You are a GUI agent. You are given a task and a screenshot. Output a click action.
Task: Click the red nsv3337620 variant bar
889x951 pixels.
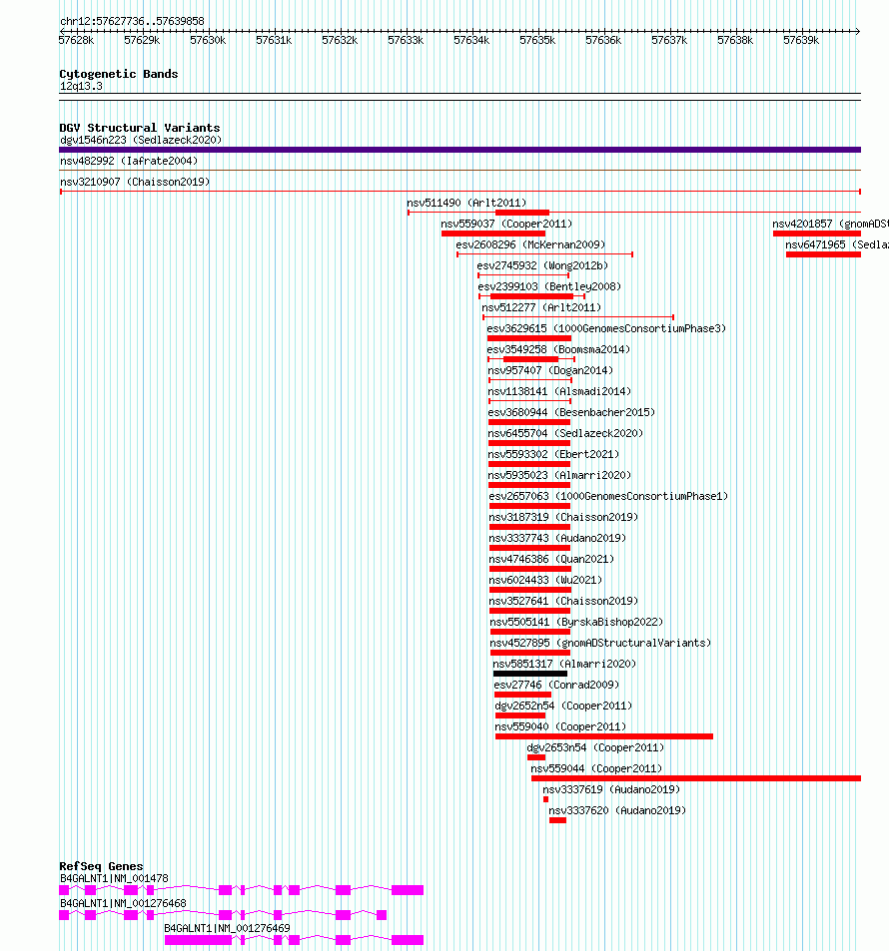557,820
